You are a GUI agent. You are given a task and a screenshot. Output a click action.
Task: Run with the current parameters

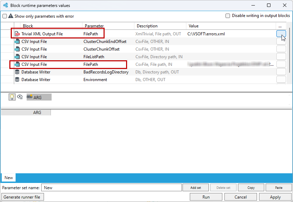tap(206, 197)
